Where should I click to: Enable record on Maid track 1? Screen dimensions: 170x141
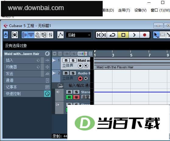coord(80,66)
